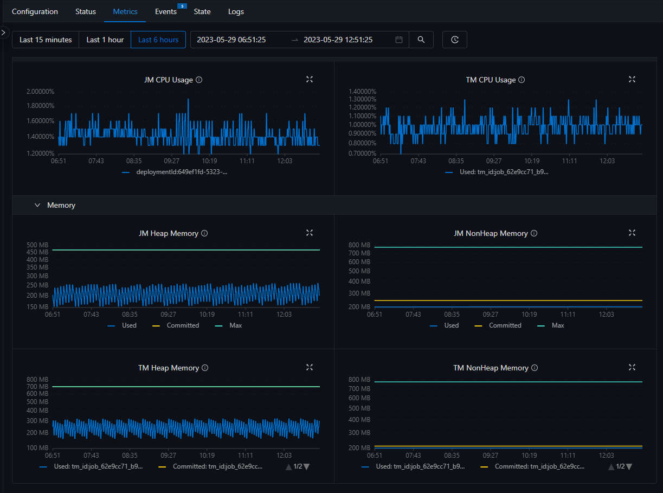
Task: Expand the collapsed left sidebar panel
Action: (x=4, y=33)
